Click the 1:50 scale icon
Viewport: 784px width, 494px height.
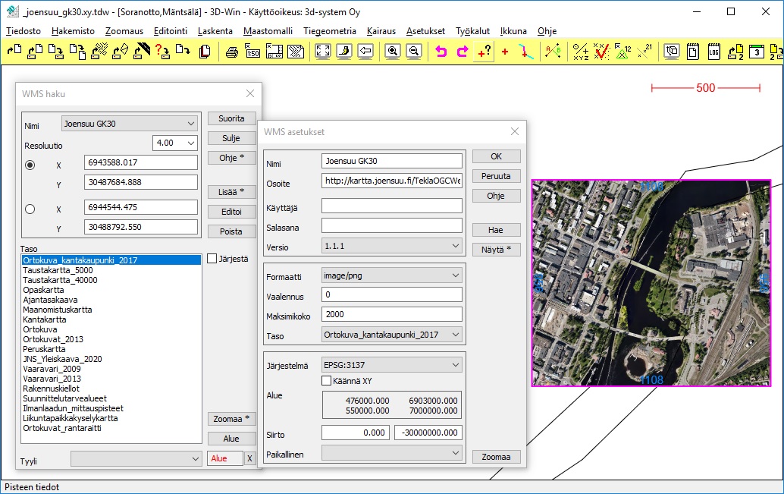coord(253,51)
